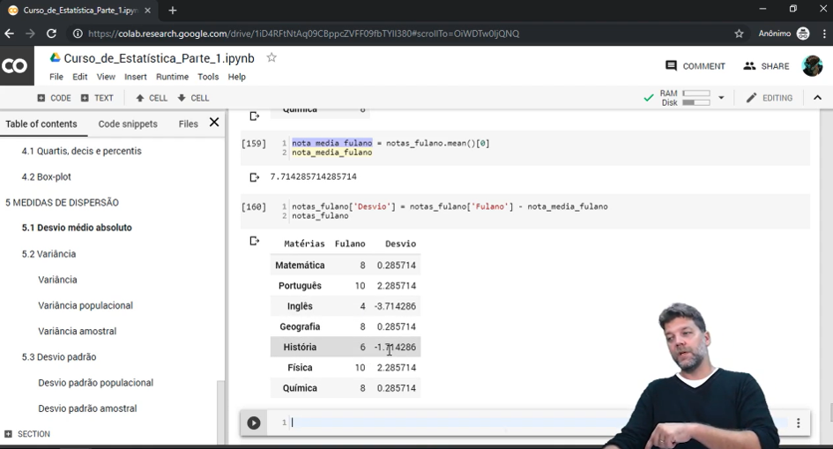Viewport: 833px width, 449px height.
Task: Switch to the Files tab
Action: pyautogui.click(x=188, y=123)
